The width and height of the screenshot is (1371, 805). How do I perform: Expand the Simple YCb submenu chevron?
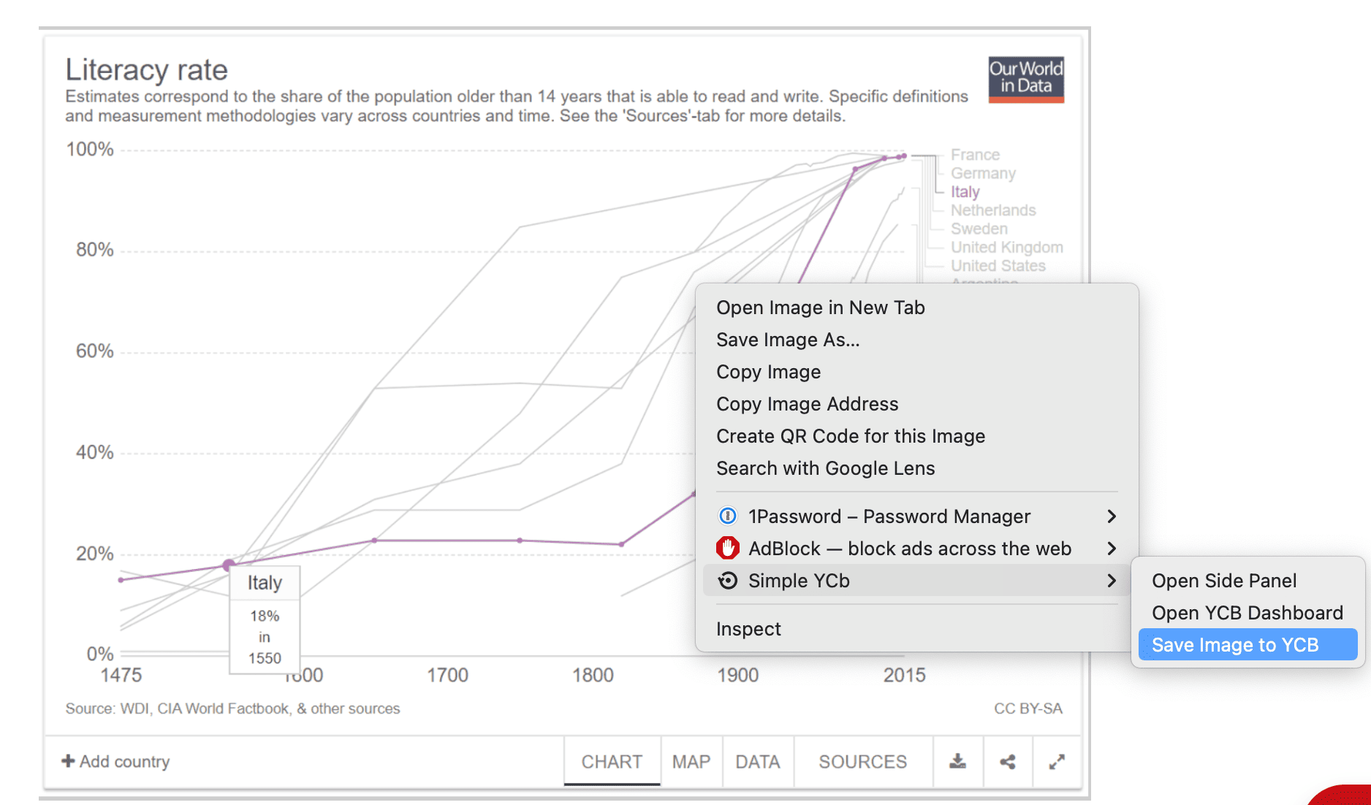pyautogui.click(x=1112, y=581)
